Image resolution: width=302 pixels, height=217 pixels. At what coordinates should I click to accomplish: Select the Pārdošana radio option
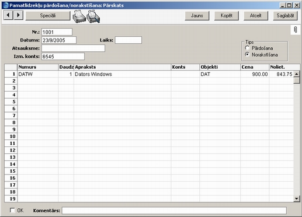click(x=247, y=48)
